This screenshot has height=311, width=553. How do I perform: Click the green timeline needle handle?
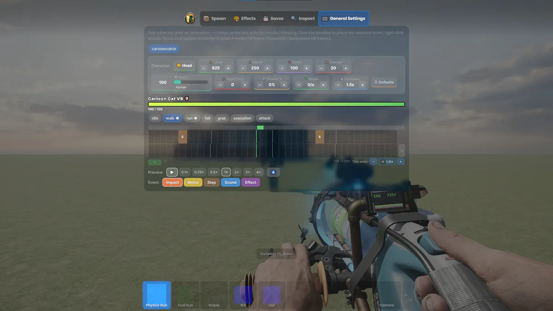pos(260,128)
